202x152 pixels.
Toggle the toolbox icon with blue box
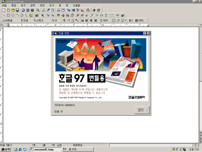click(x=98, y=10)
